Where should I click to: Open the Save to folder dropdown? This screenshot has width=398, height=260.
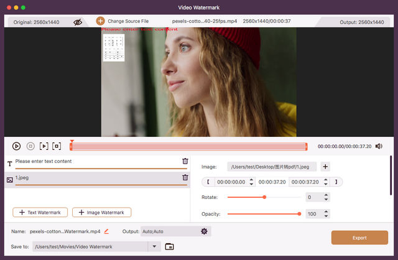[x=155, y=246]
